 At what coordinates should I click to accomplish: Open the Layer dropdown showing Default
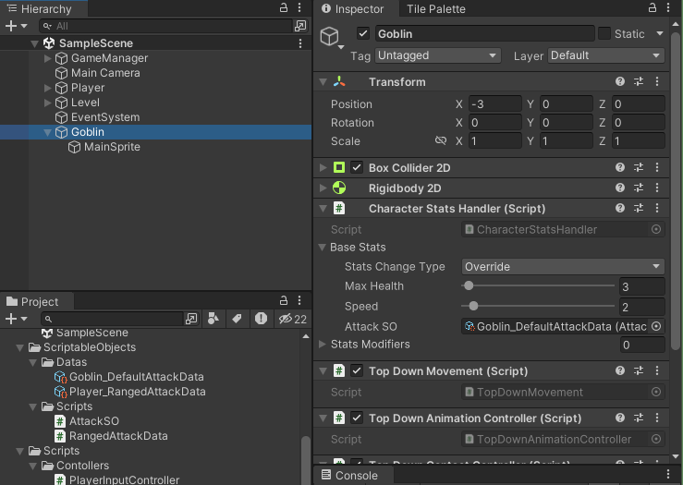(x=606, y=55)
